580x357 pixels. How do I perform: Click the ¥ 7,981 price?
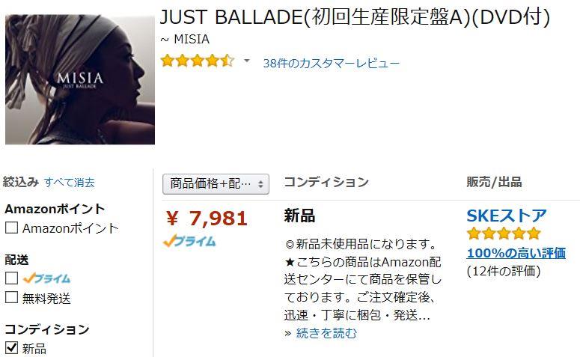click(207, 219)
